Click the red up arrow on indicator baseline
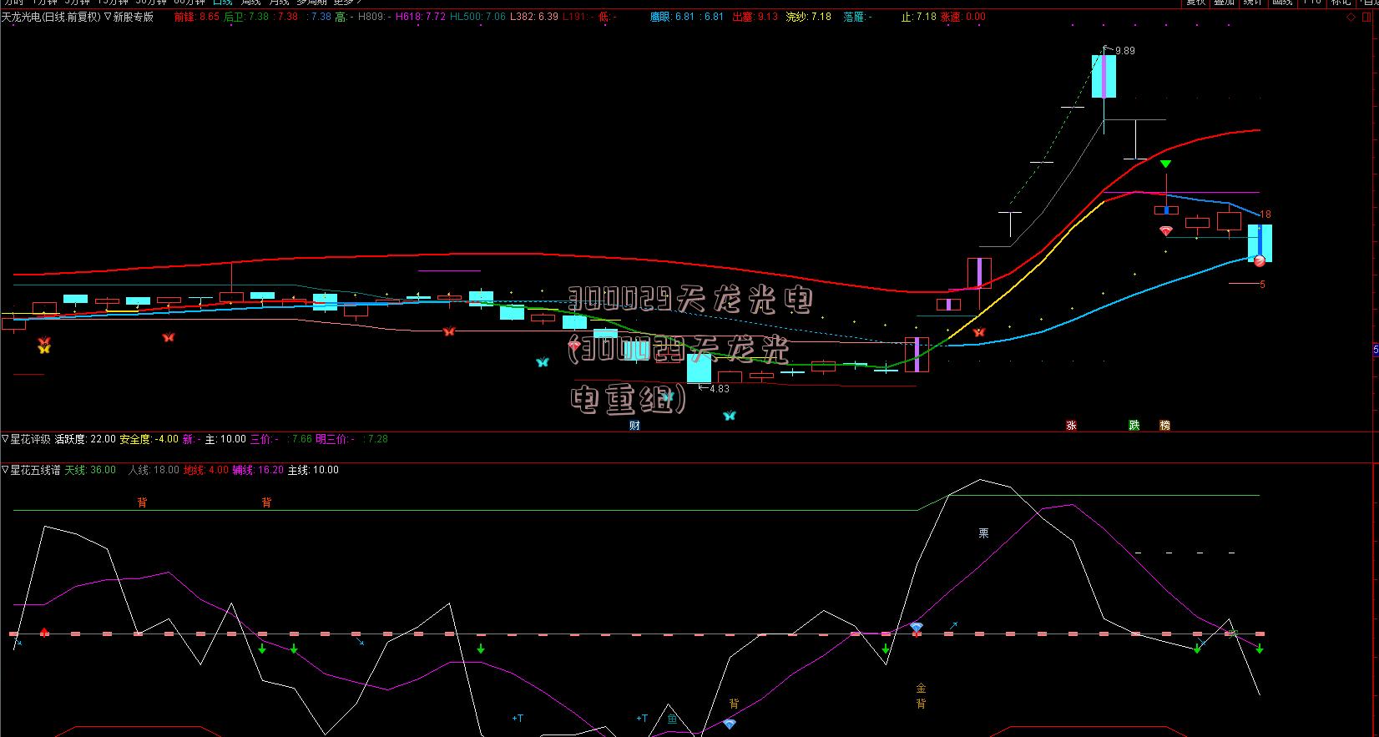1379x737 pixels. click(44, 632)
